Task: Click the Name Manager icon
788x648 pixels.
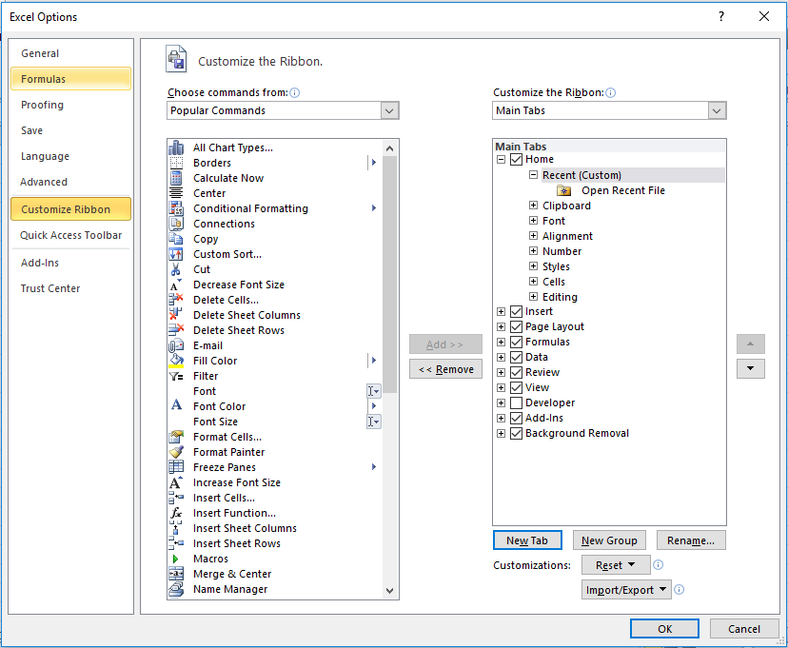Action: [x=176, y=589]
